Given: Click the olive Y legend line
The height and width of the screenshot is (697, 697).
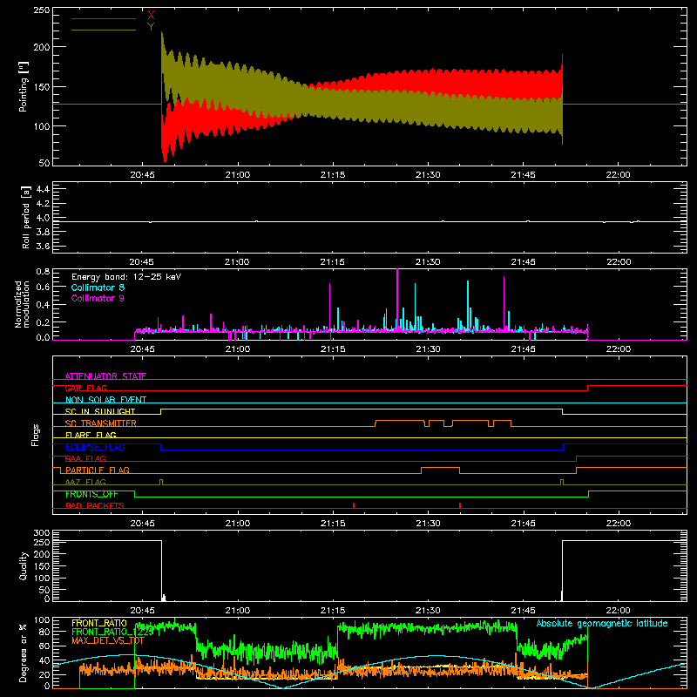Looking at the screenshot, I should click(x=104, y=30).
